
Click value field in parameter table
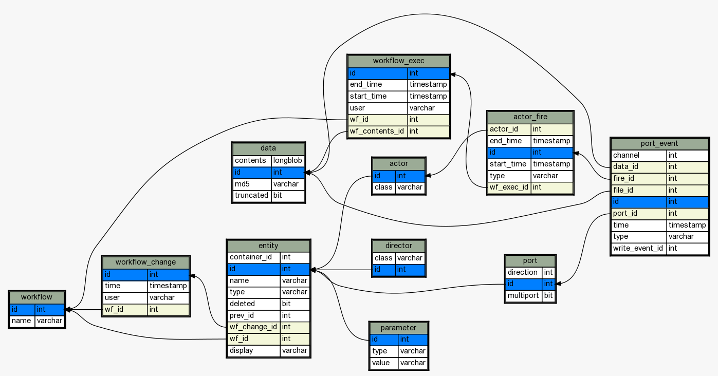point(399,363)
